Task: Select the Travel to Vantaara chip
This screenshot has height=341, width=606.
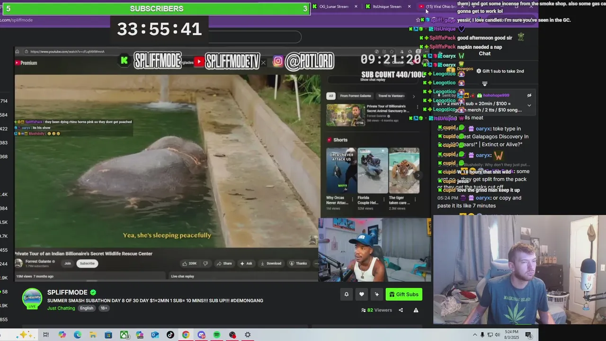Action: (391, 96)
